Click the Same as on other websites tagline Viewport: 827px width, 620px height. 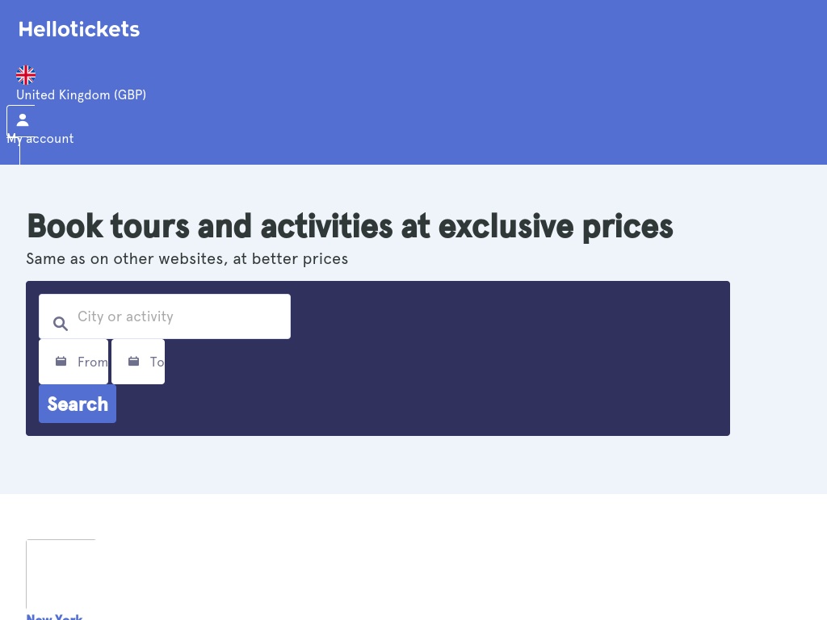[187, 259]
